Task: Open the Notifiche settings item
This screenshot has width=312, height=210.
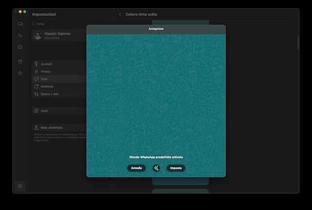Action: coord(59,86)
